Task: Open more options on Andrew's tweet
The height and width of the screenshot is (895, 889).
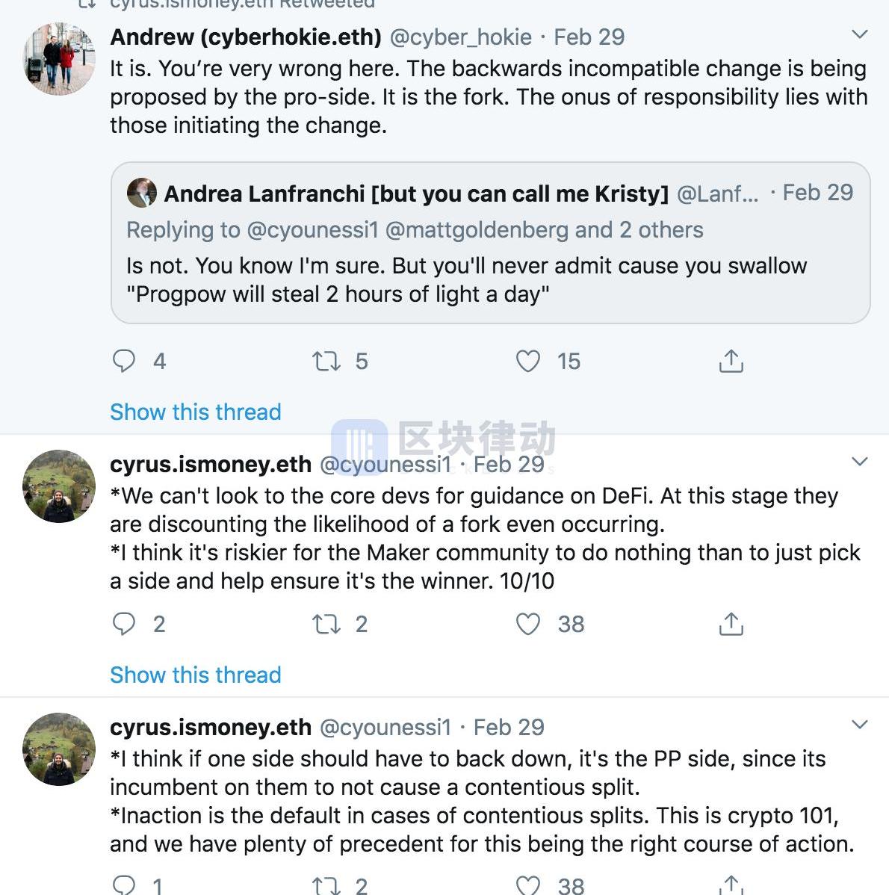Action: click(x=860, y=34)
